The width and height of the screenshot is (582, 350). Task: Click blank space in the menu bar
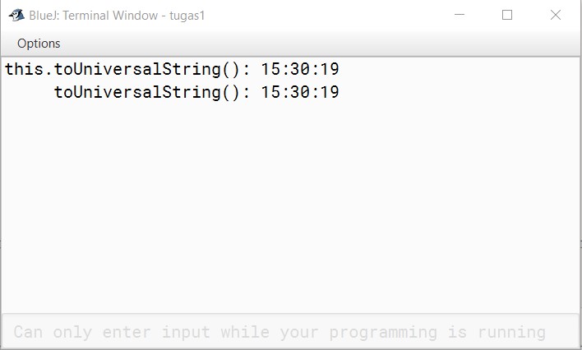point(319,44)
